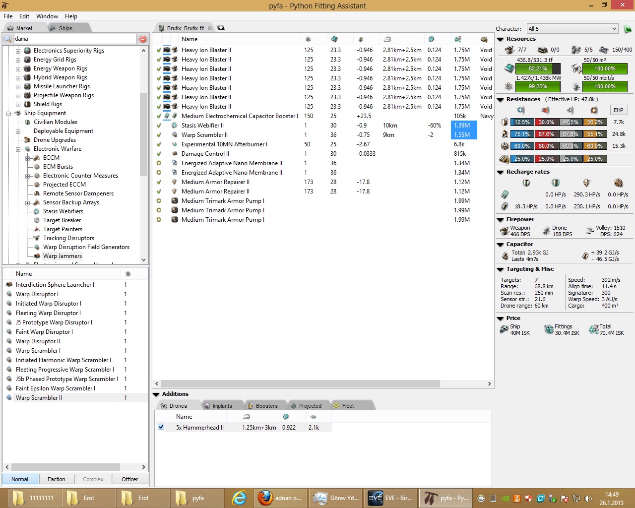Open the EVE client taskbar button
Screen dimensions: 635x508
pos(391,498)
